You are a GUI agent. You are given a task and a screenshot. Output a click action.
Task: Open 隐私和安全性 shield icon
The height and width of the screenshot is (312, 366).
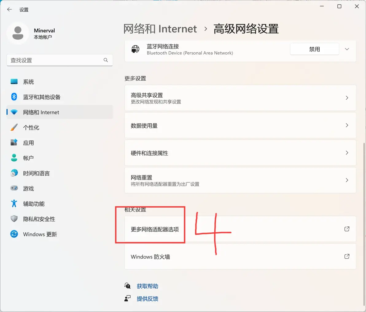tap(14, 219)
